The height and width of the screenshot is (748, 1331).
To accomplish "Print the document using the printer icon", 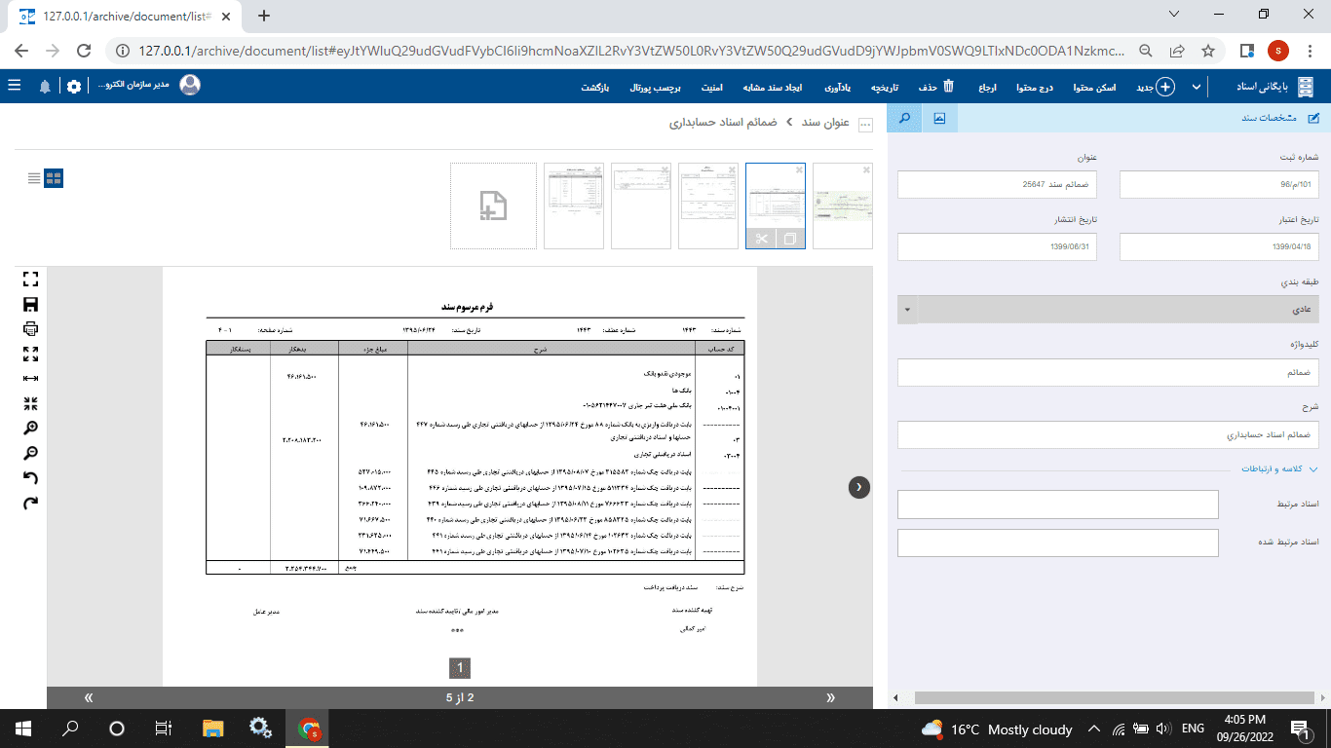I will (30, 328).
